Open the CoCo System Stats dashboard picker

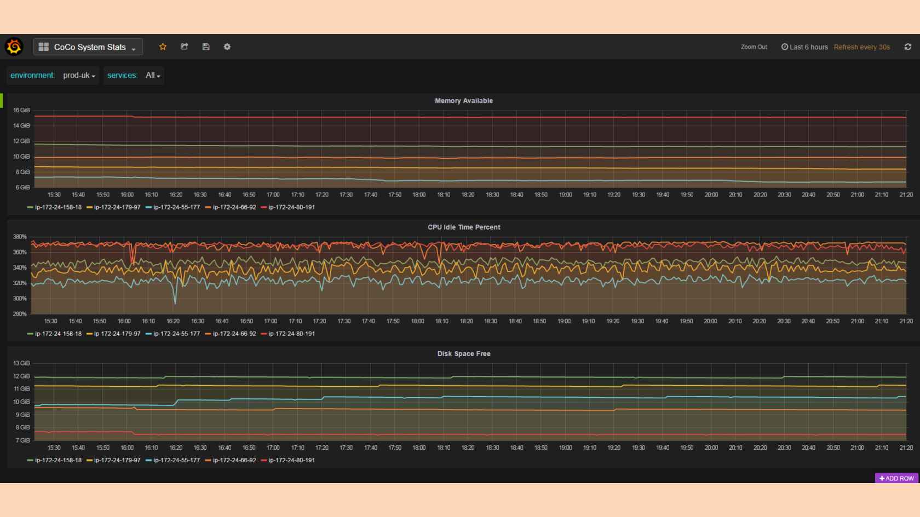88,47
